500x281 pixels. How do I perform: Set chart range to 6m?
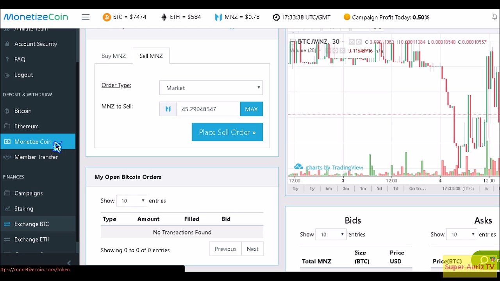pyautogui.click(x=329, y=189)
